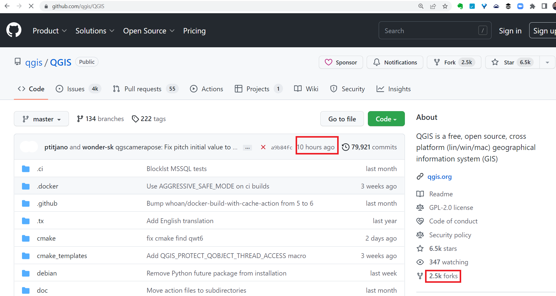This screenshot has width=556, height=296.
Task: View 134 branches
Action: pos(101,119)
